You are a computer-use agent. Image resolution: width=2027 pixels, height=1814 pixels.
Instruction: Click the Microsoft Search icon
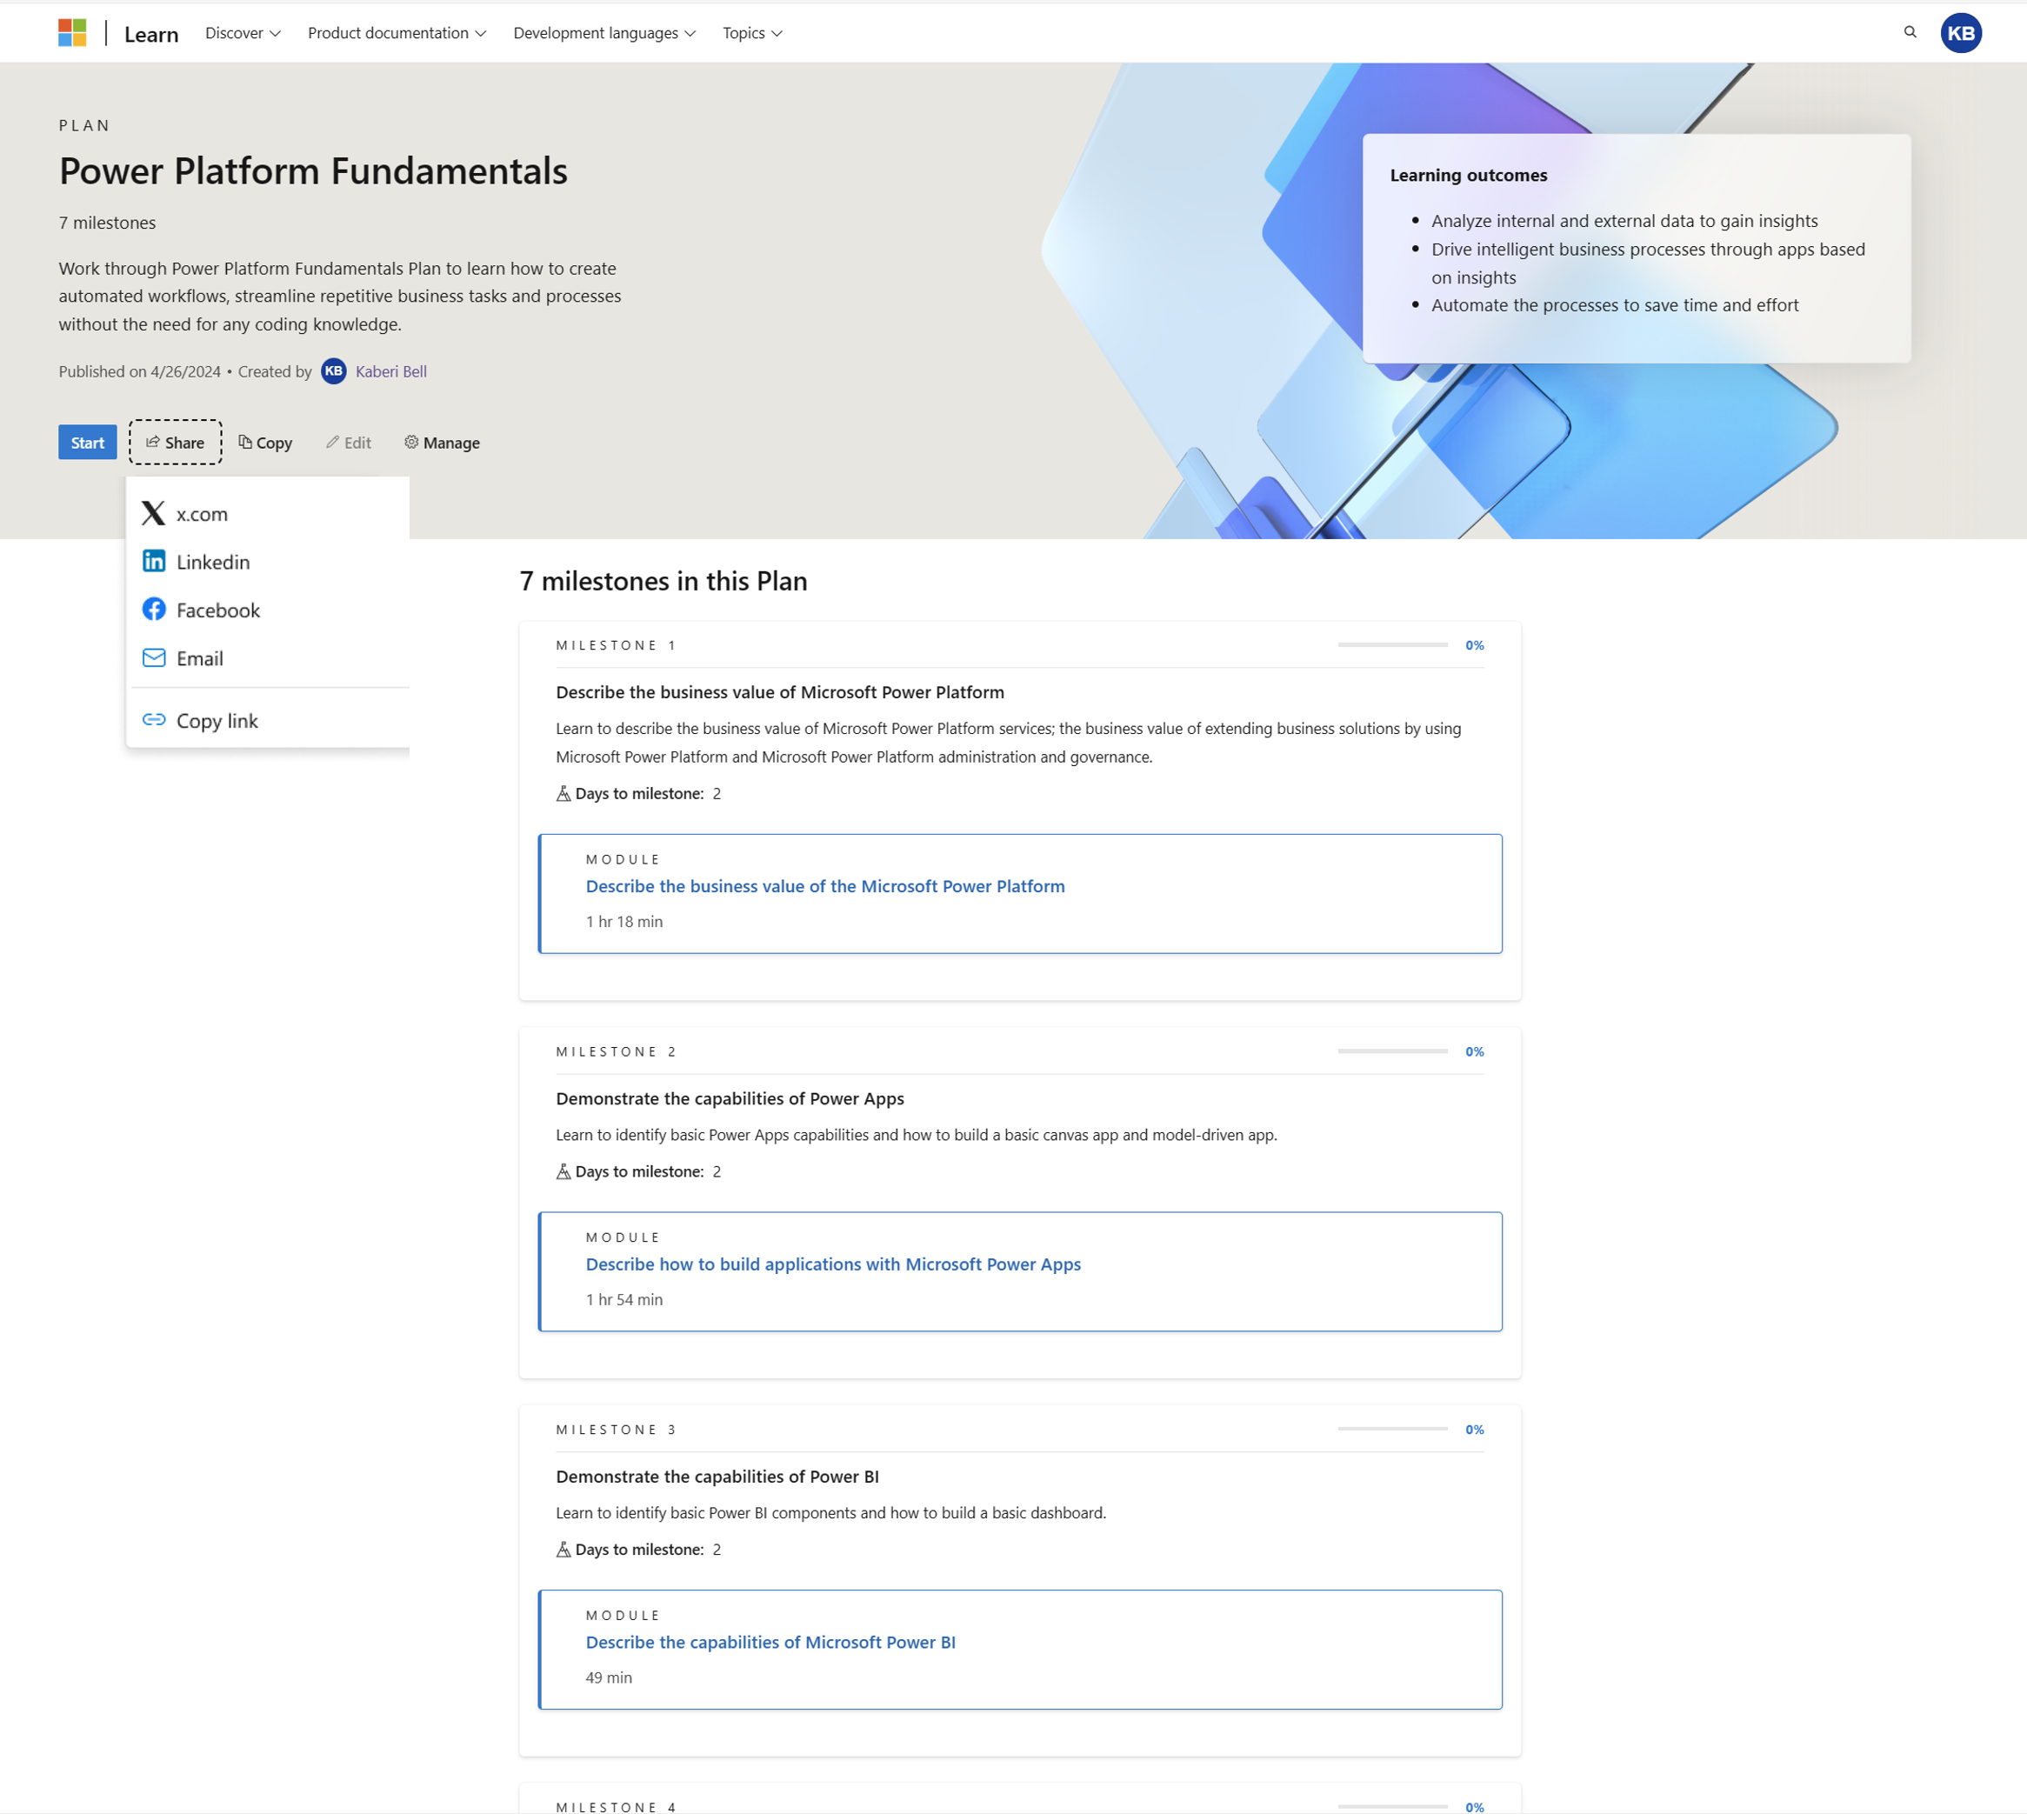point(1910,31)
